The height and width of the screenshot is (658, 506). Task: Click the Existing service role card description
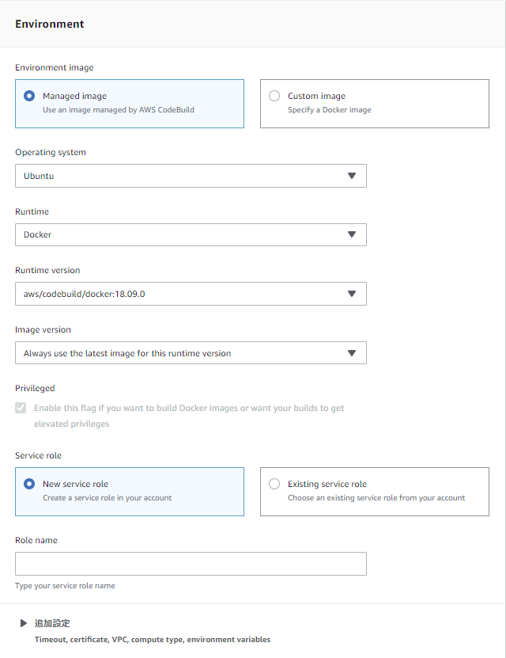coord(376,498)
